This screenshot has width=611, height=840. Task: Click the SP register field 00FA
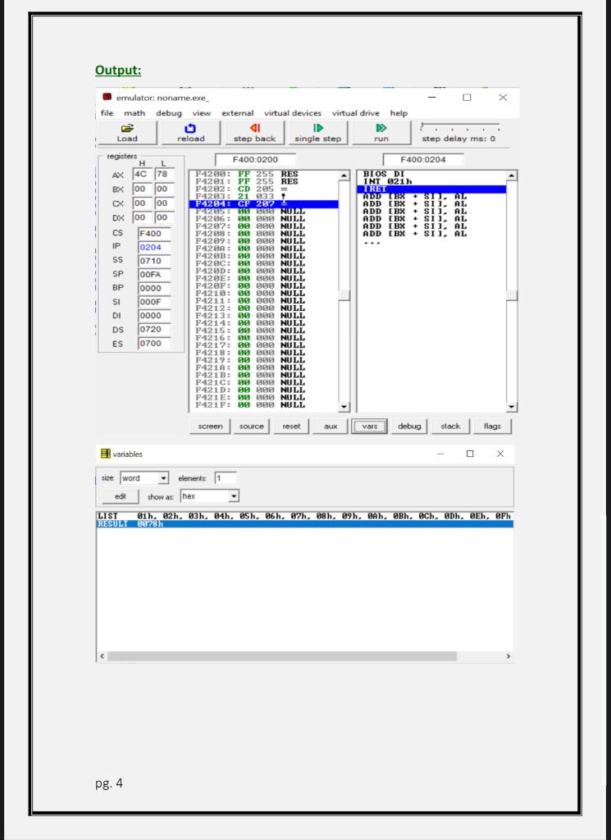tap(154, 275)
